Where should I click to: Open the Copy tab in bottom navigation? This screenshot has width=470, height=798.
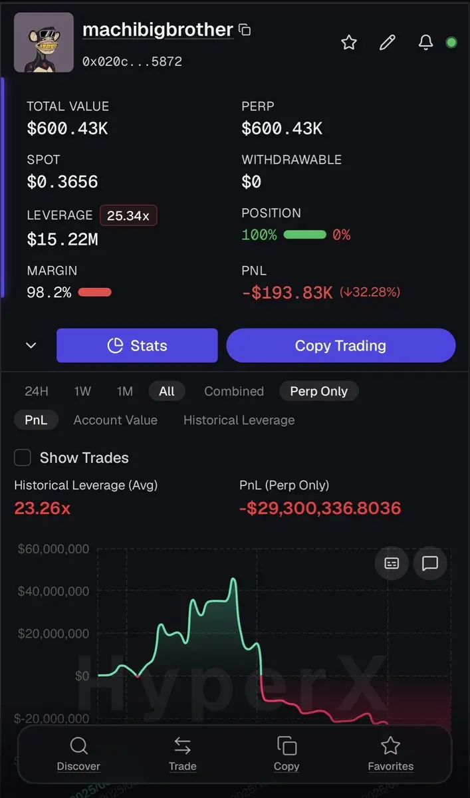(x=287, y=754)
